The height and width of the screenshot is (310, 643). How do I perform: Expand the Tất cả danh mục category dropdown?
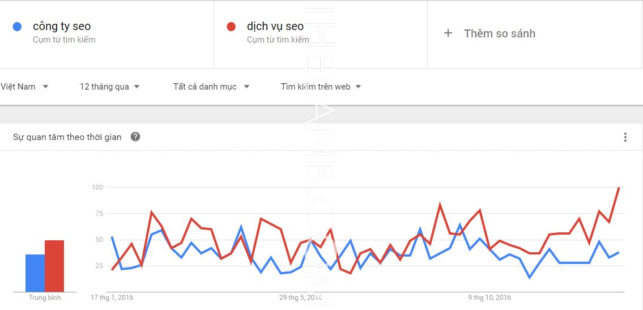click(212, 87)
